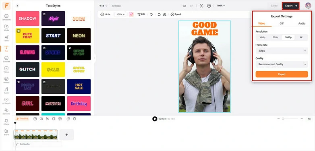Open the clip Edit adjustments button
The width and height of the screenshot is (315, 151).
pyautogui.click(x=141, y=14)
